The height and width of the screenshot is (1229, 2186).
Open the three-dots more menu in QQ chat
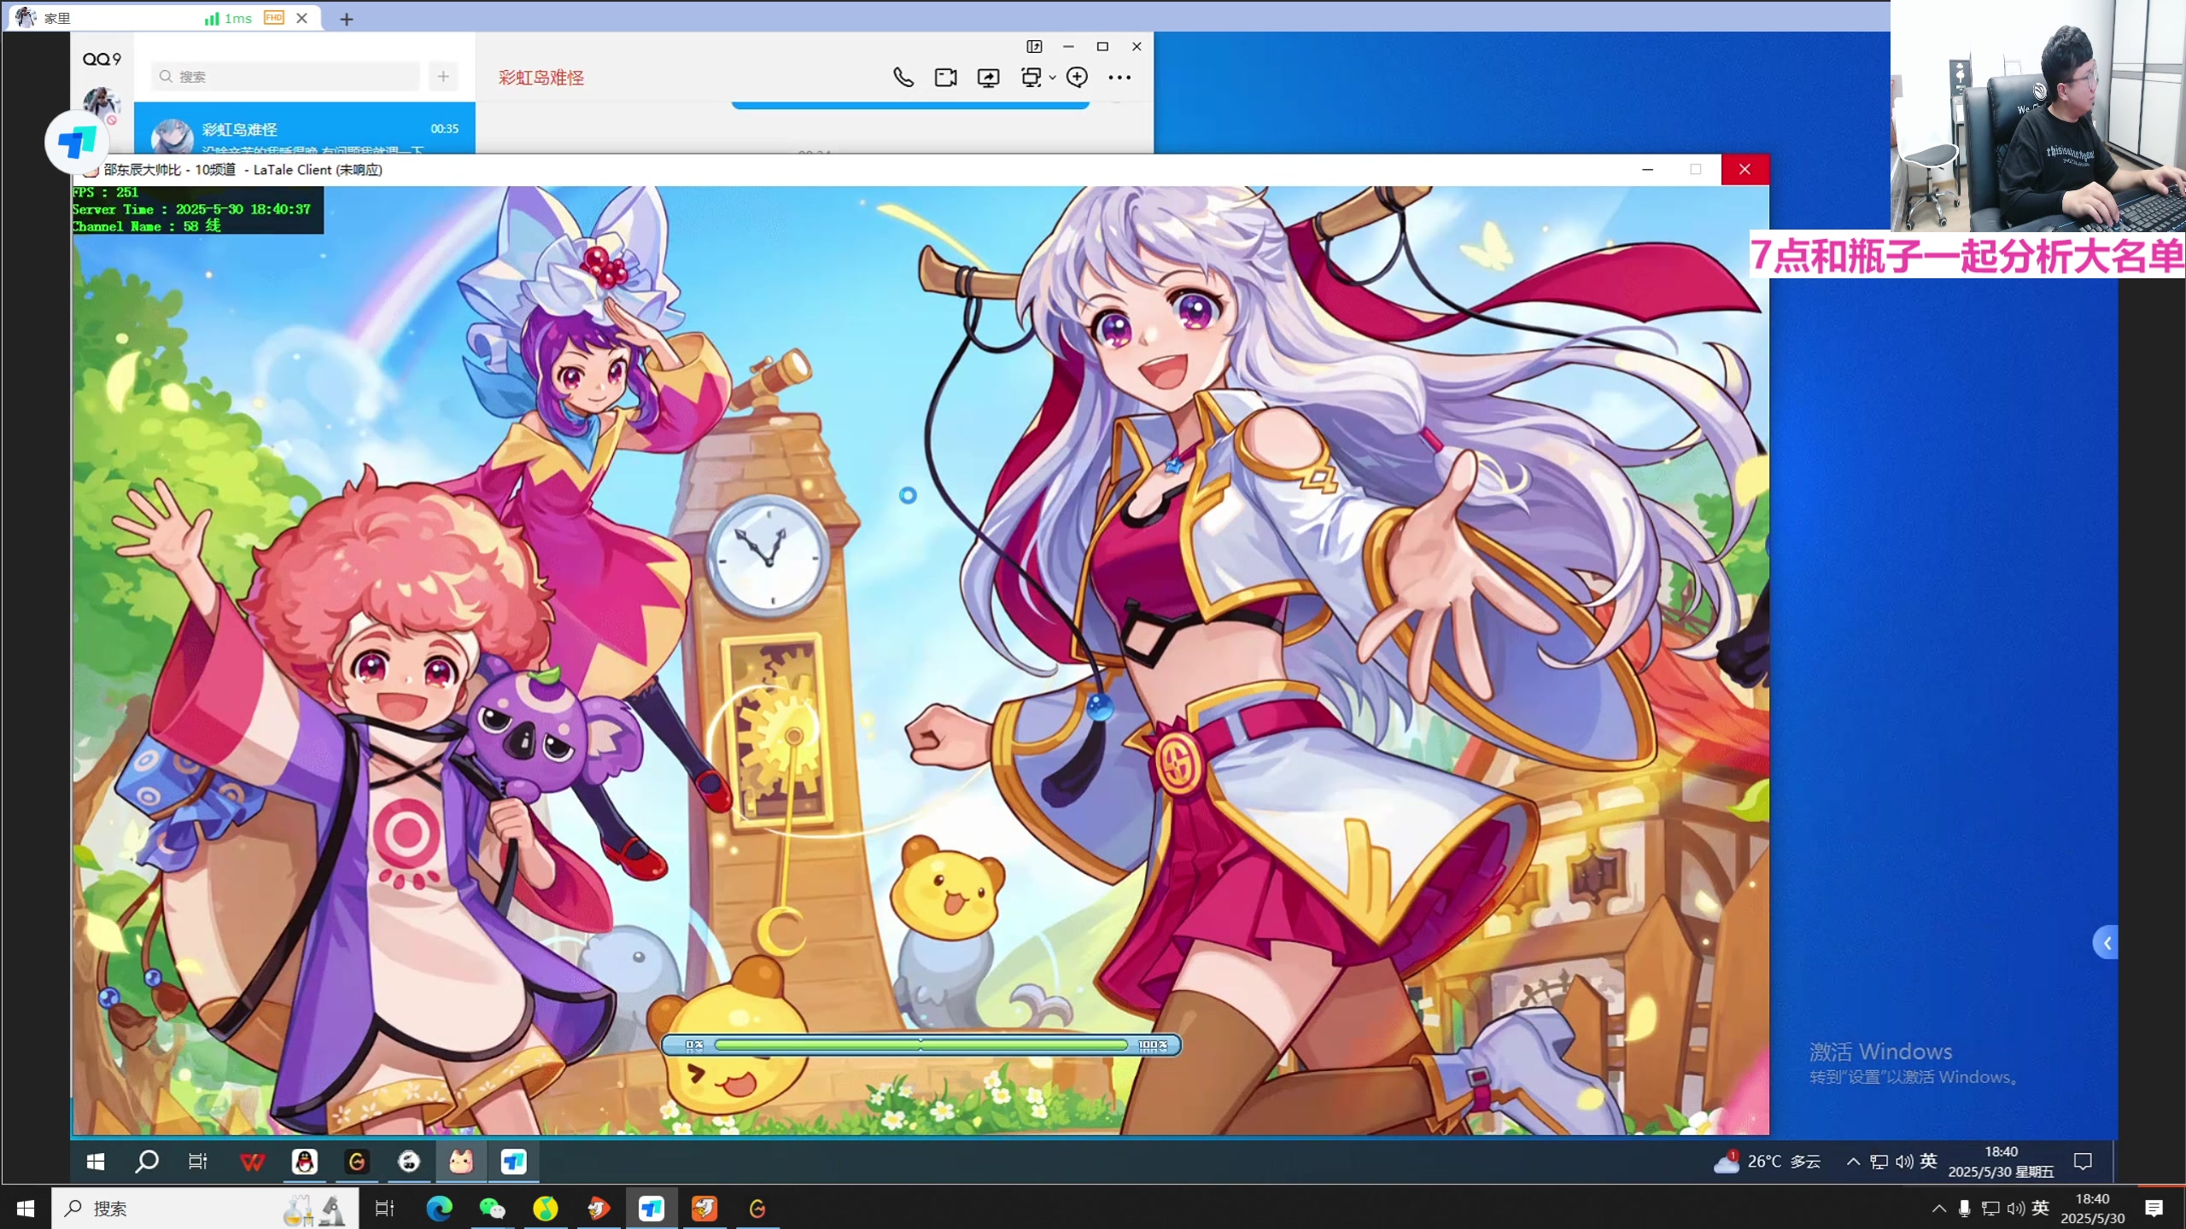click(1119, 78)
